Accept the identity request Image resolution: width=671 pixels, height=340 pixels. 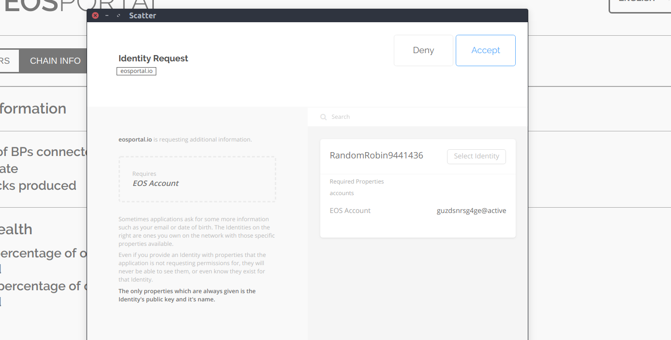(x=485, y=50)
